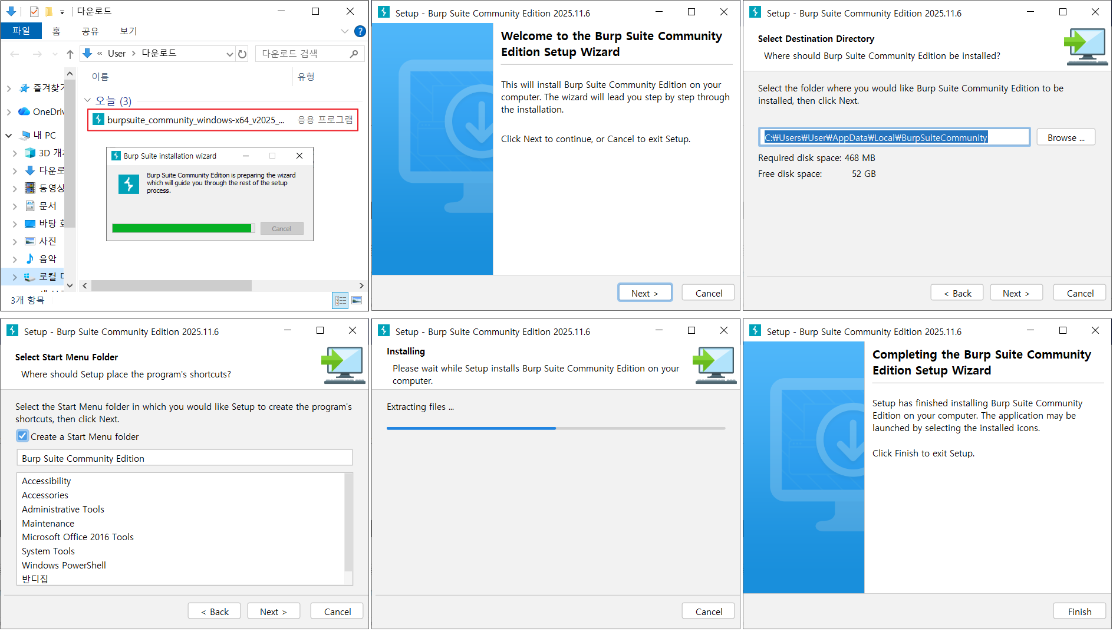Click the installer monitor icon in Installing window
The image size is (1113, 631).
tap(715, 365)
